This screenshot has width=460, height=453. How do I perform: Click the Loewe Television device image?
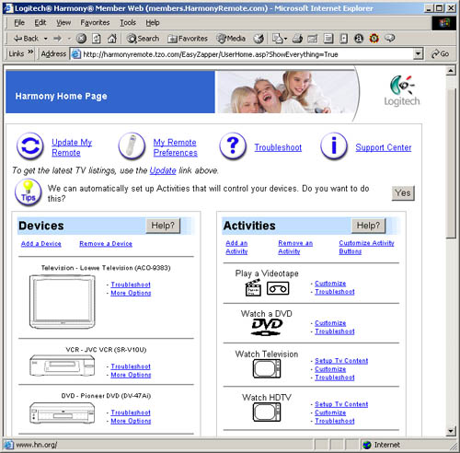coord(63,302)
